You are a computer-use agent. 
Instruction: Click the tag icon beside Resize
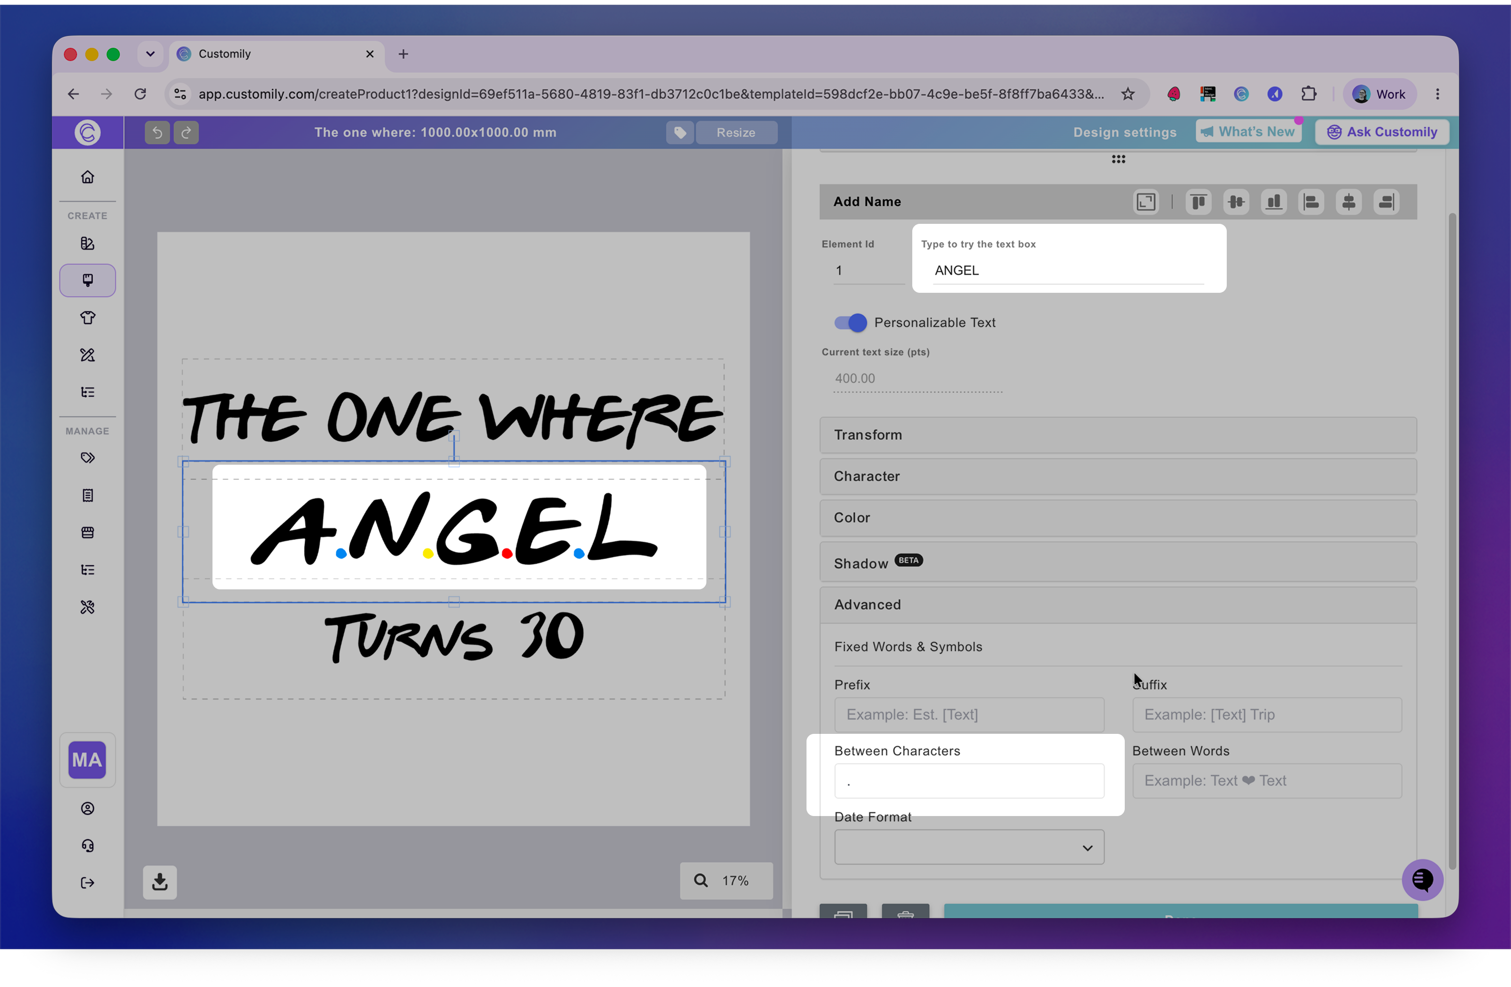(680, 132)
